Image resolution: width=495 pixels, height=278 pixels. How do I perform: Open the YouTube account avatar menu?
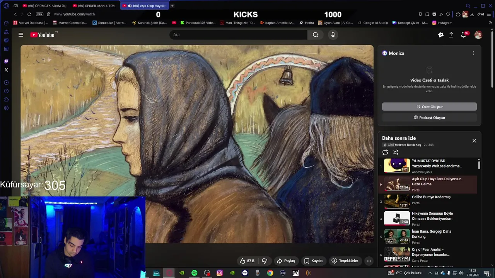(478, 35)
